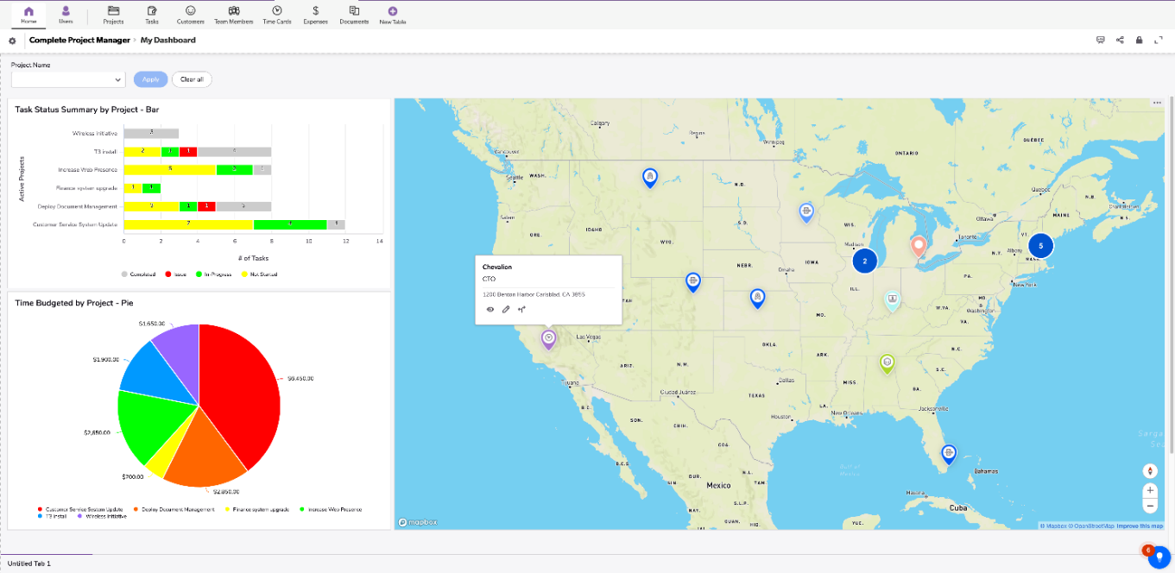Select the blue map pin in Kansas

coord(757,298)
